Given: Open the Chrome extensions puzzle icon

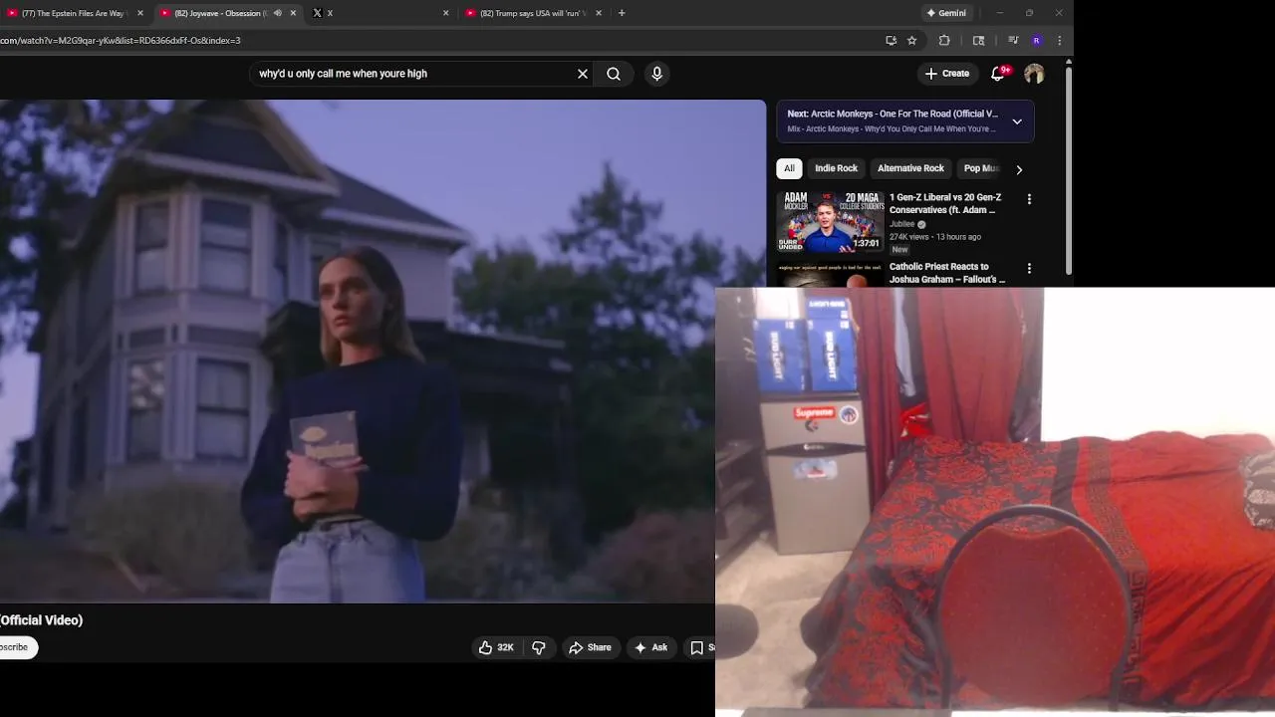Looking at the screenshot, I should pyautogui.click(x=944, y=41).
